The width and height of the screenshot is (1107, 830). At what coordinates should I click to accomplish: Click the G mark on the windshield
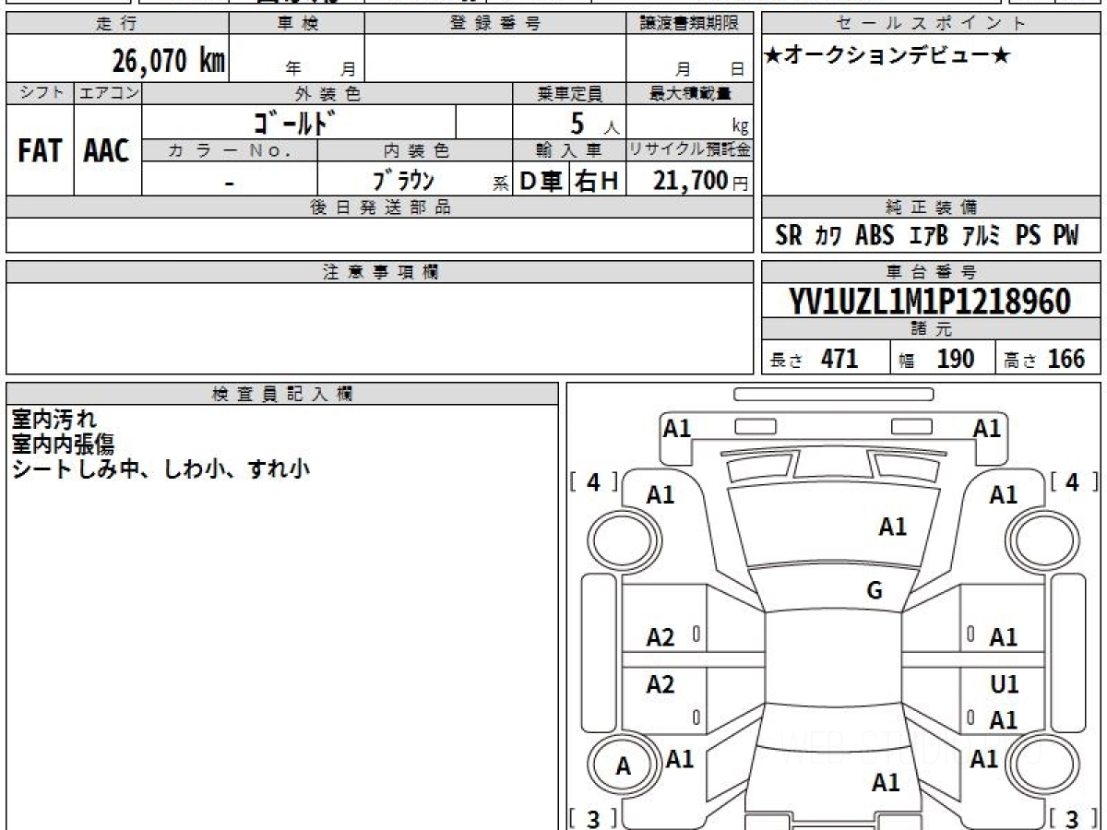[x=875, y=592]
